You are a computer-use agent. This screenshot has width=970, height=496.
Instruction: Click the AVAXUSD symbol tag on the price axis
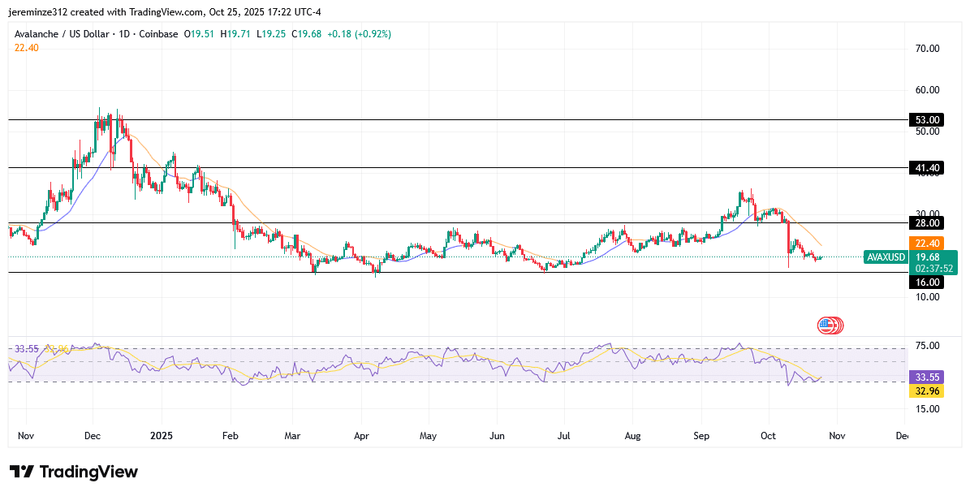click(884, 257)
